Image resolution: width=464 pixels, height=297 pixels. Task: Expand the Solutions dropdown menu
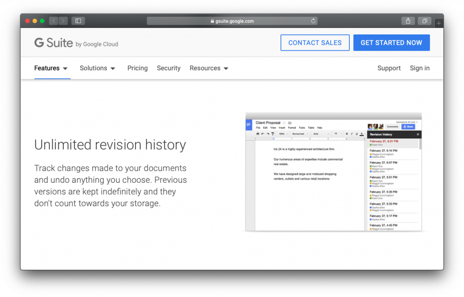point(97,68)
